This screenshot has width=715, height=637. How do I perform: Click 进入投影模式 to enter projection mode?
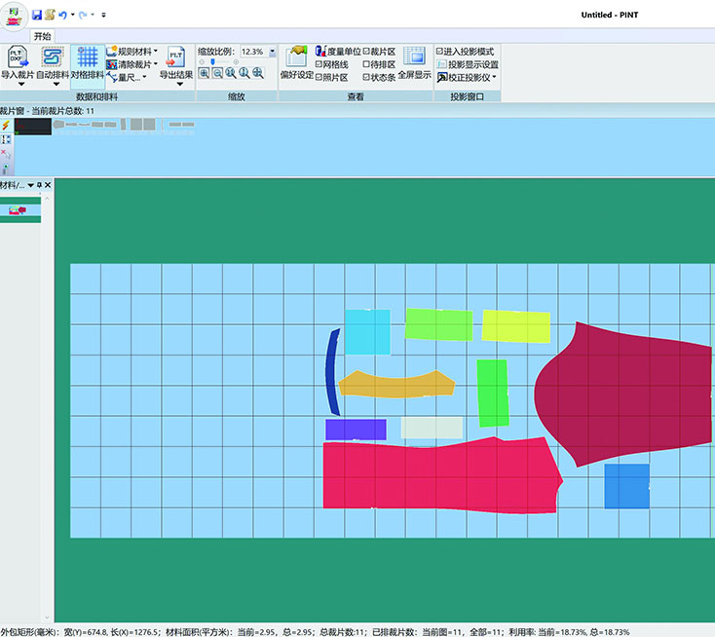click(466, 52)
